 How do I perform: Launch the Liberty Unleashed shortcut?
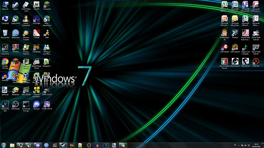[x=26, y=21]
